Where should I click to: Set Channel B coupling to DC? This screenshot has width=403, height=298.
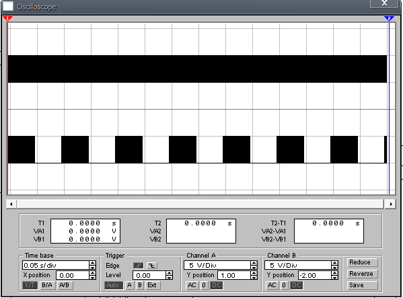point(296,285)
